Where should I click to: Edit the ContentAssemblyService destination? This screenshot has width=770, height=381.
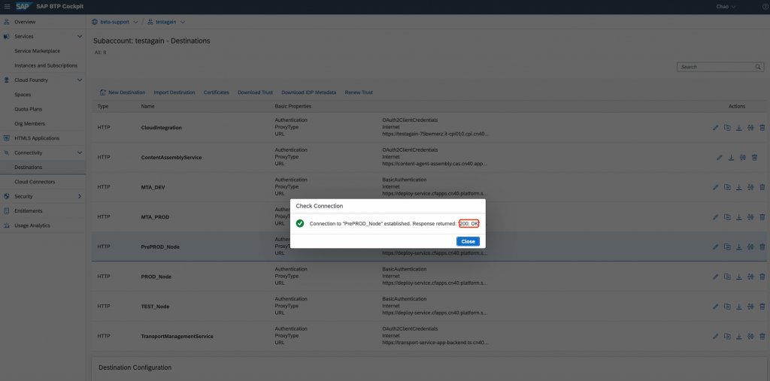pos(720,158)
